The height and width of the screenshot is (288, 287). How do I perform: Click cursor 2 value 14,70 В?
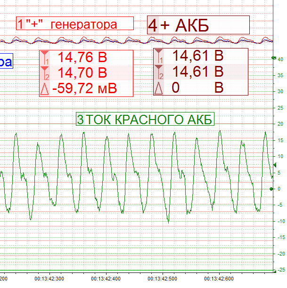82,72
